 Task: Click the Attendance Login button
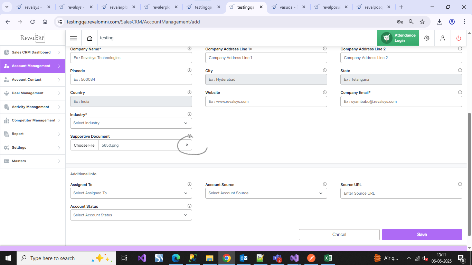[398, 38]
